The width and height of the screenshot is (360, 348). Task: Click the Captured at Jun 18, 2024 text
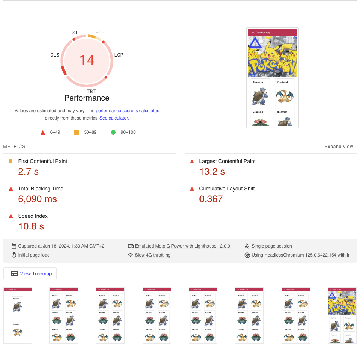61,246
